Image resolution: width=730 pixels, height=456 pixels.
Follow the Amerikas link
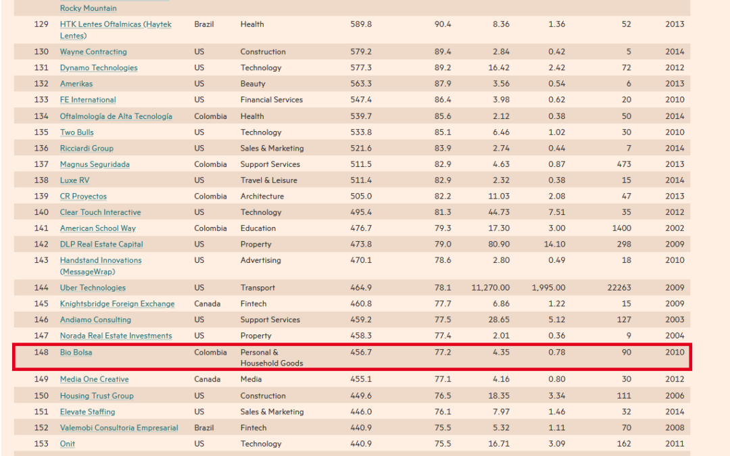[76, 84]
